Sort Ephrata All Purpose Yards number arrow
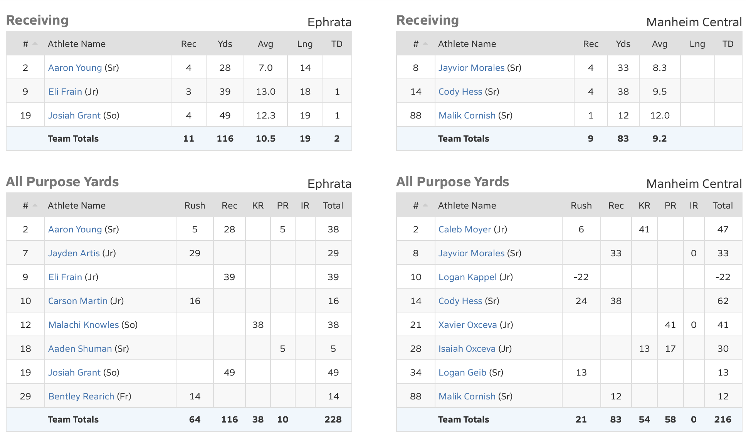This screenshot has height=441, width=746. 35,205
